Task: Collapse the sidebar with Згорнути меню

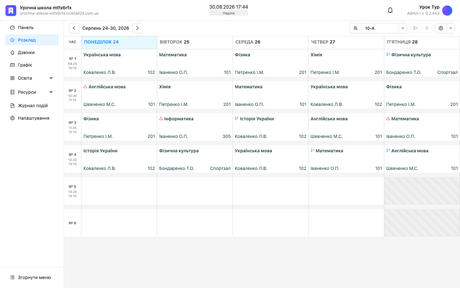Action: tap(32, 277)
